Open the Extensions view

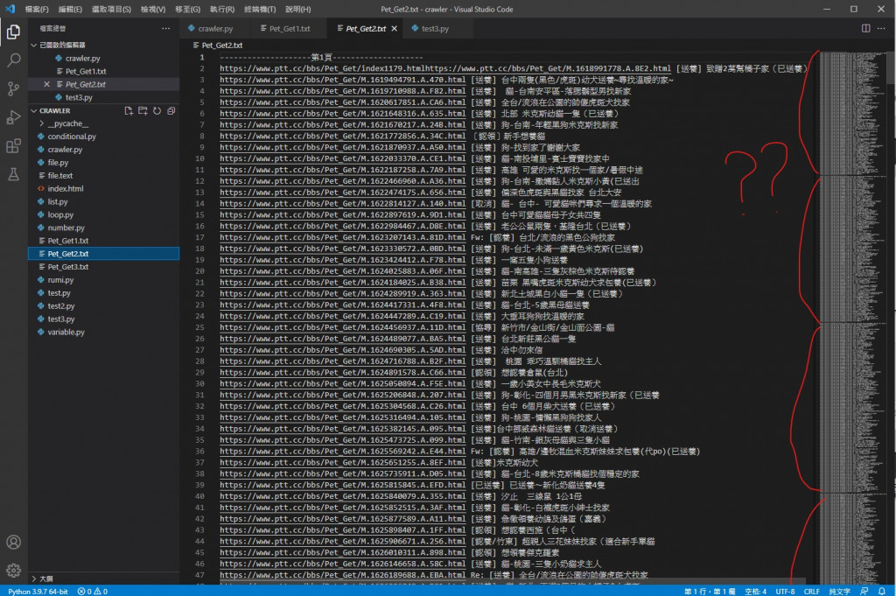click(x=13, y=145)
